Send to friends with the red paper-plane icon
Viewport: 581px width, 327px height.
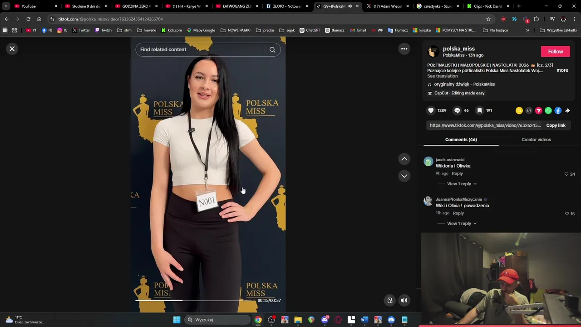pos(538,110)
